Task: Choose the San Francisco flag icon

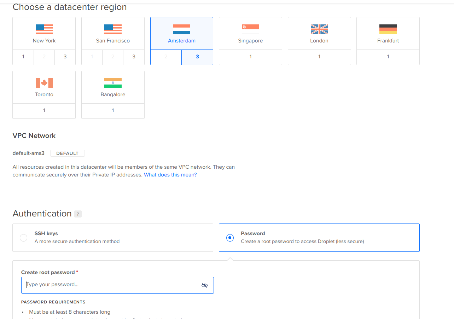Action: coord(113,29)
